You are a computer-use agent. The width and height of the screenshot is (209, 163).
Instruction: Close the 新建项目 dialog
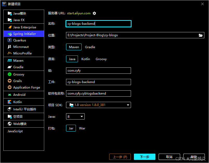[x=203, y=4]
